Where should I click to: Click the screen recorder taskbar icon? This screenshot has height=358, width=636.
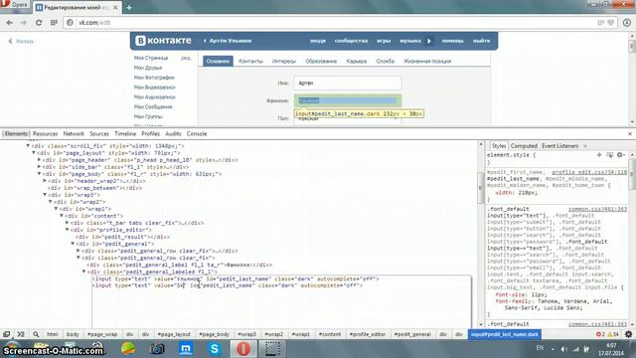(272, 348)
